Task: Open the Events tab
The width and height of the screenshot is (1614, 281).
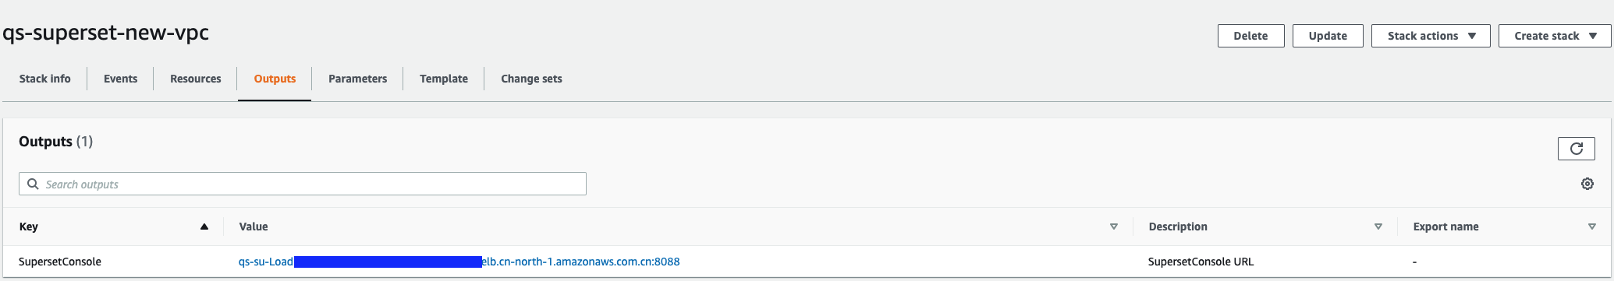Action: click(120, 79)
